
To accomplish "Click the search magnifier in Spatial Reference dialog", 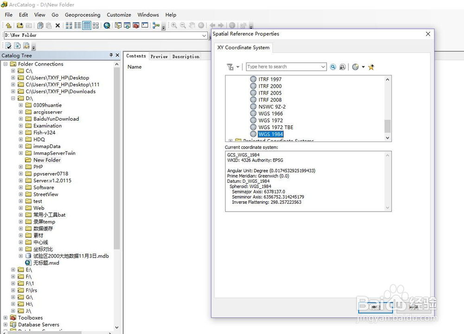I will [333, 67].
